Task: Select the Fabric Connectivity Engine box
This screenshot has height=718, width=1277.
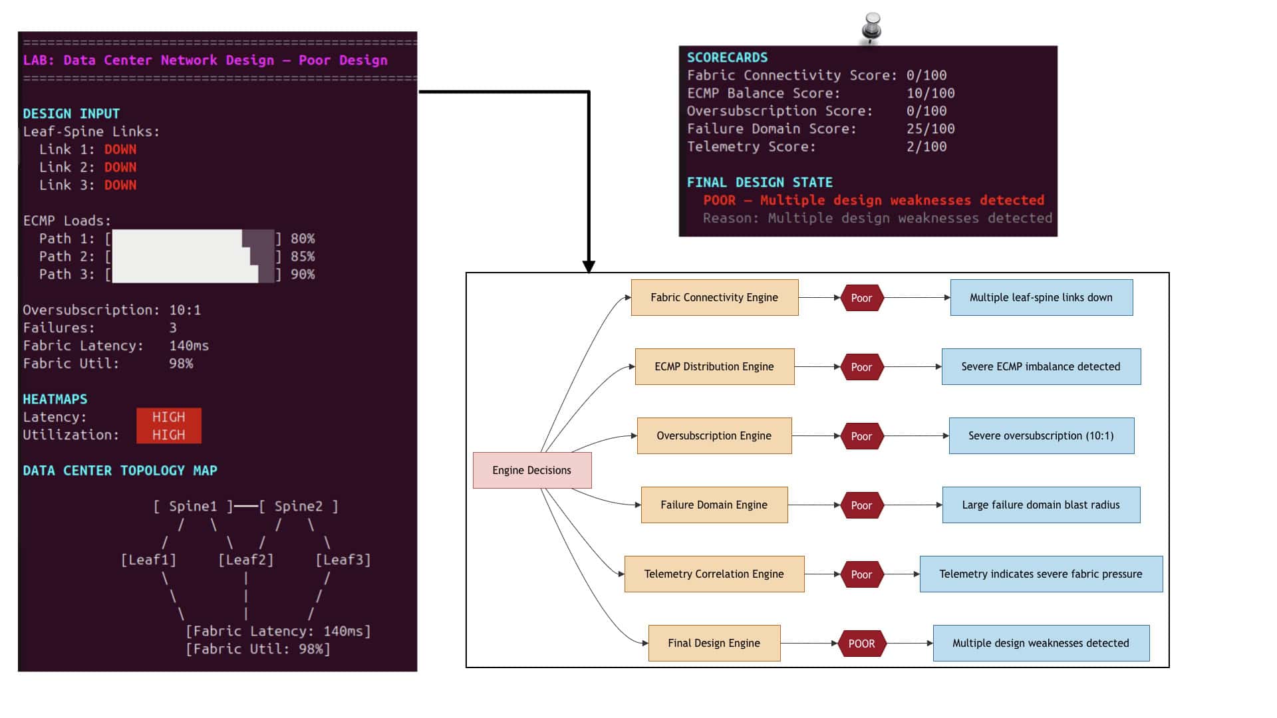Action: tap(714, 297)
